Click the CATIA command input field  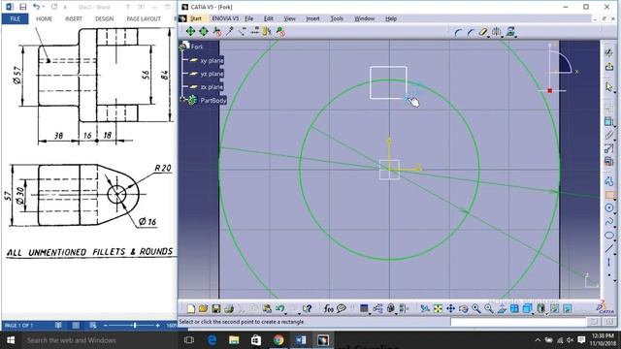coord(518,322)
